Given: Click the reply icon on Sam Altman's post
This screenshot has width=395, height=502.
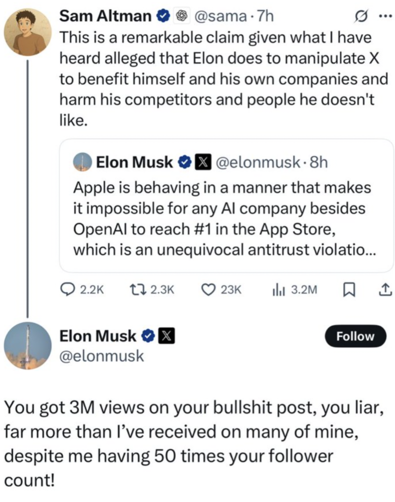Looking at the screenshot, I should tap(66, 289).
